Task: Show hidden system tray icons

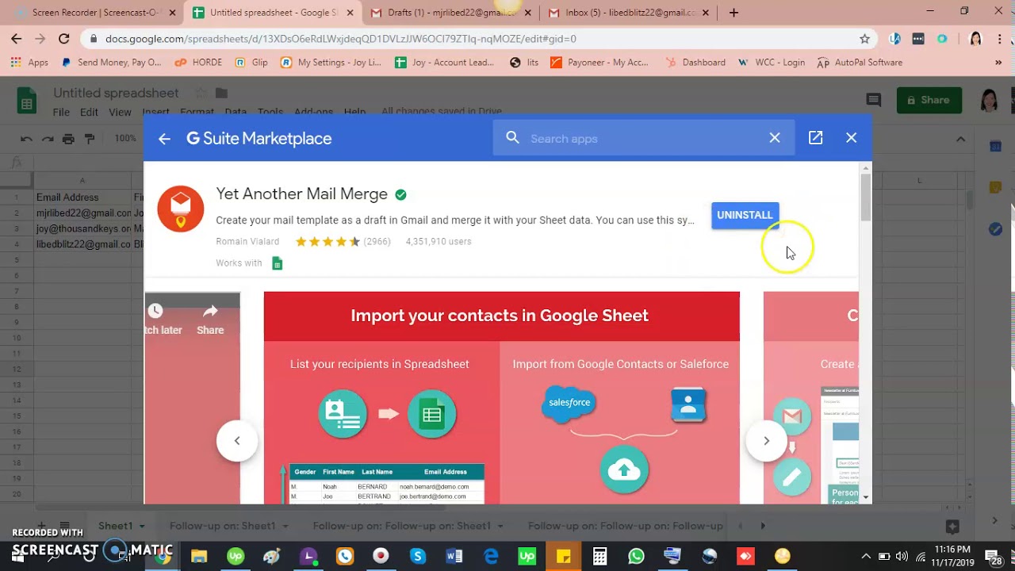Action: tap(866, 556)
